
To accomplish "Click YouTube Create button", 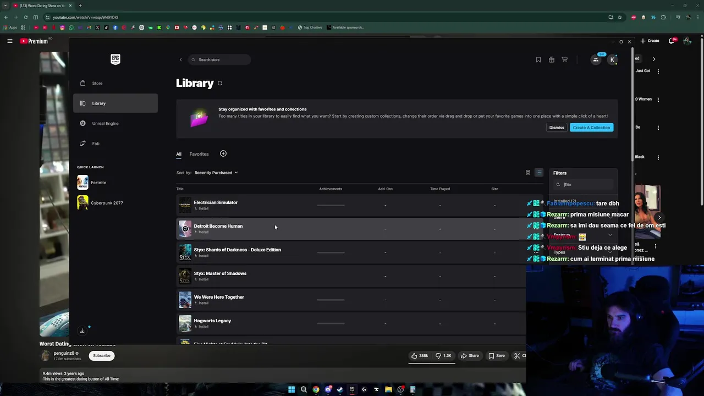I will tap(650, 41).
